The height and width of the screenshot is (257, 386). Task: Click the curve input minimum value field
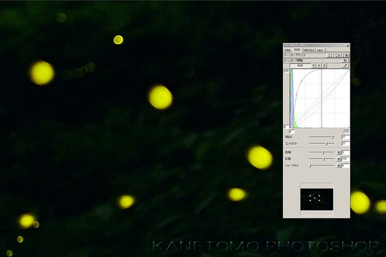292,132
